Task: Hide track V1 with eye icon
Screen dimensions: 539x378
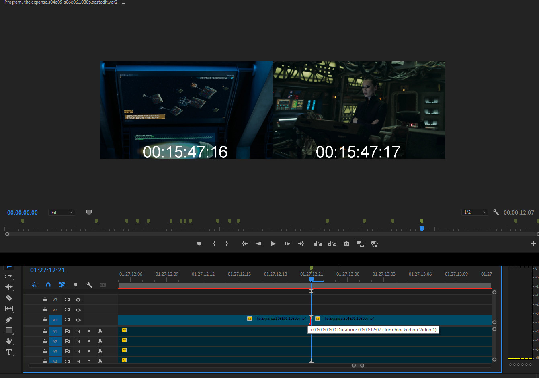Action: point(78,320)
